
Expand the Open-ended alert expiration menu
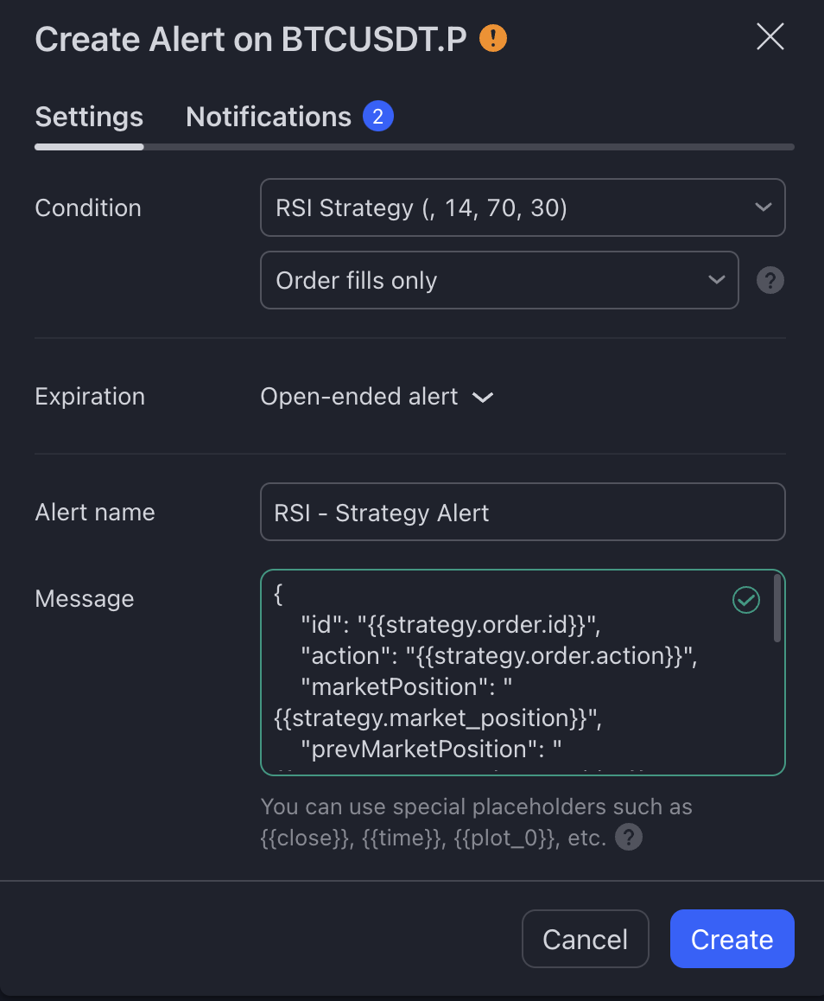(x=377, y=397)
